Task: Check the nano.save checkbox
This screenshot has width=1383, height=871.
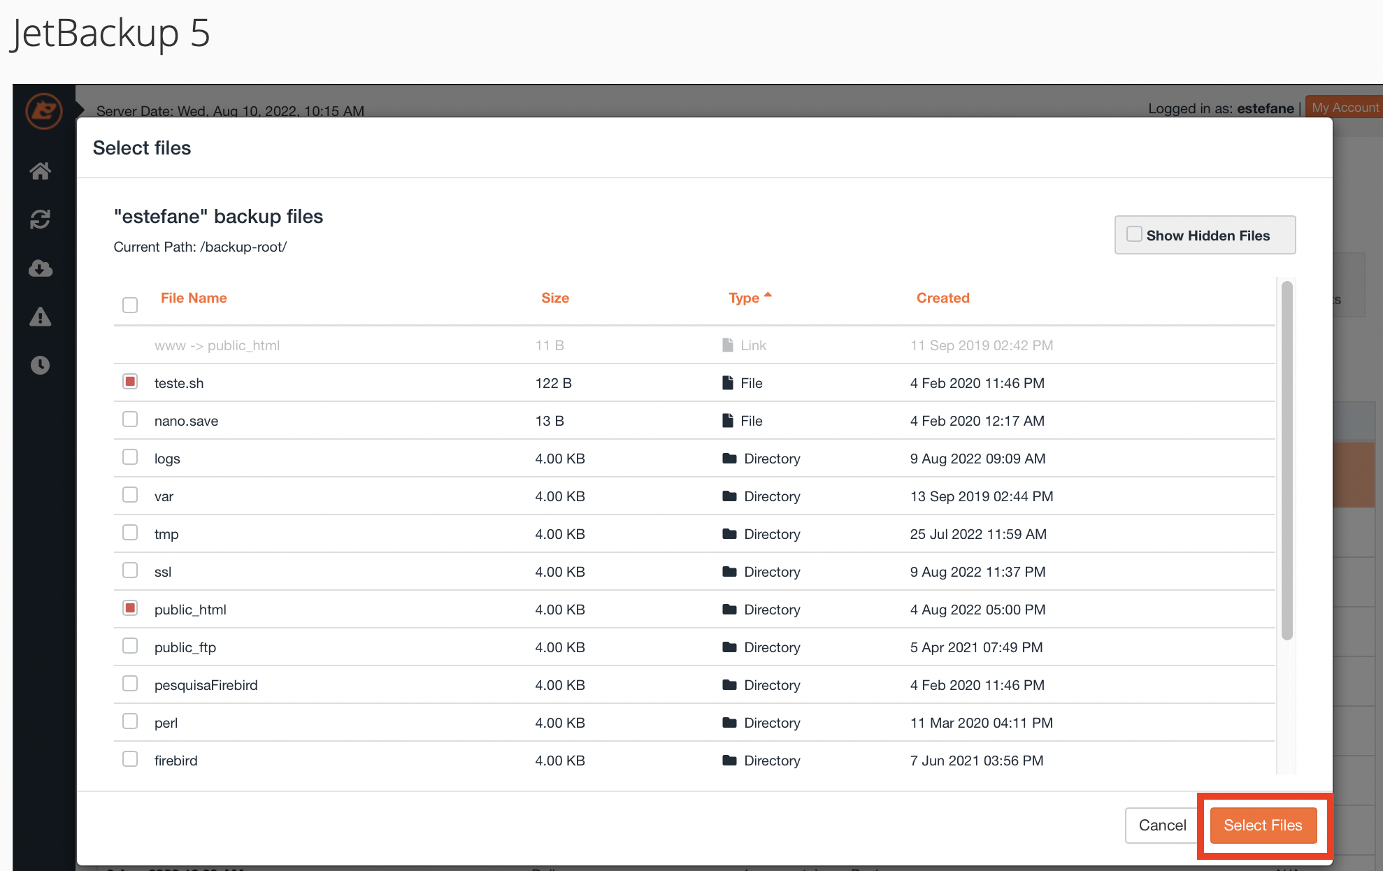Action: coord(130,419)
